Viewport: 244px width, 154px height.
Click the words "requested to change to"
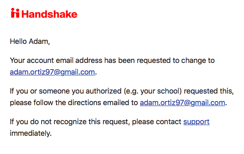point(176,60)
